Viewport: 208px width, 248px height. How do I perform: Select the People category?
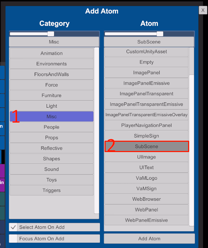(52, 127)
